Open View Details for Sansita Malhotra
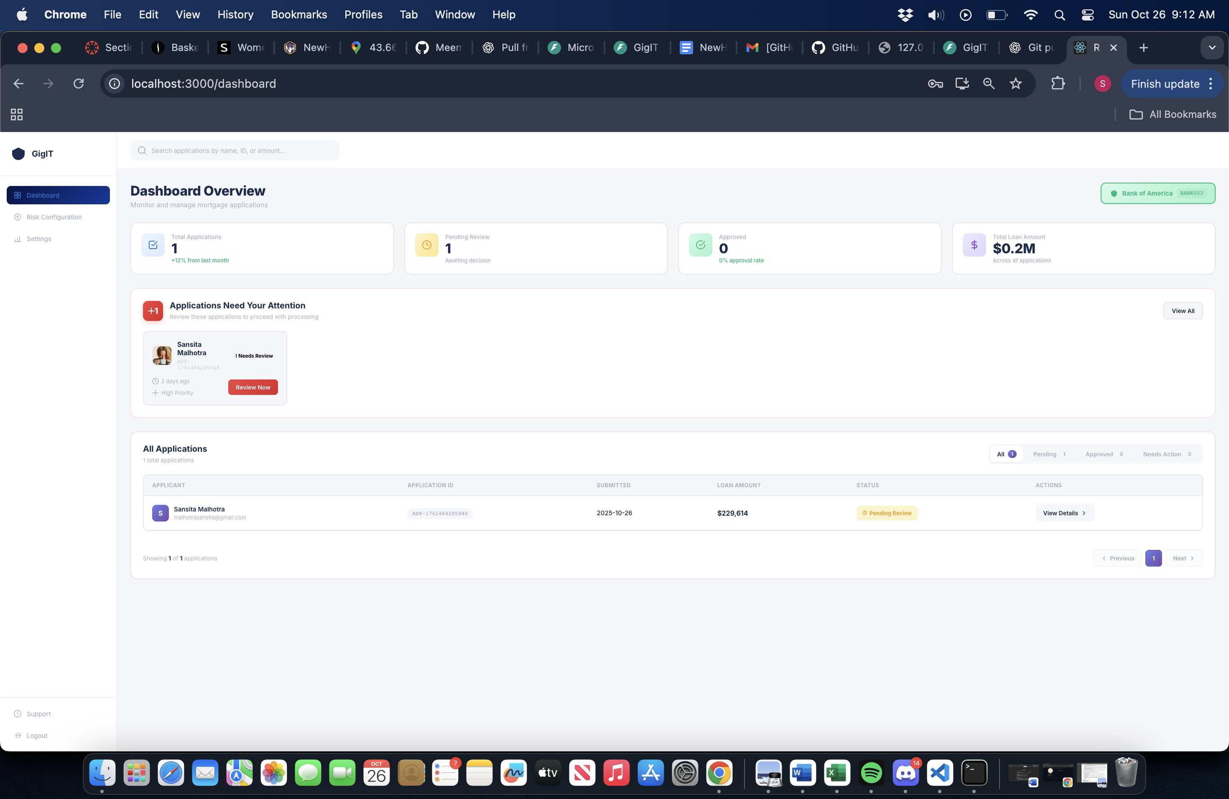This screenshot has width=1229, height=799. pyautogui.click(x=1064, y=513)
